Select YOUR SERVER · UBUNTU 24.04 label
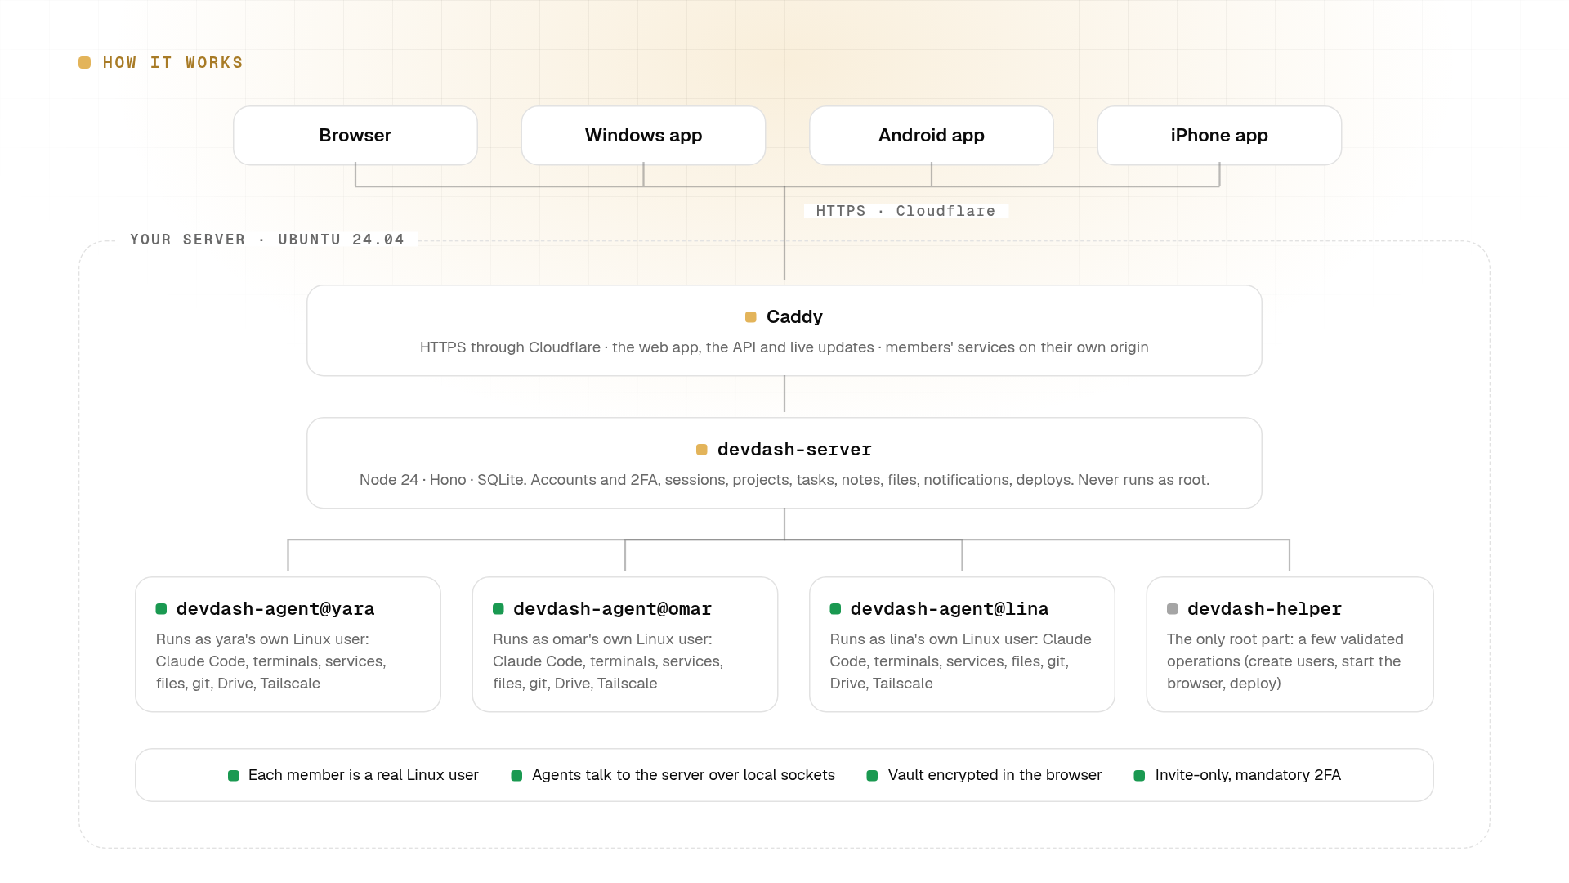Image resolution: width=1569 pixels, height=883 pixels. tap(267, 240)
